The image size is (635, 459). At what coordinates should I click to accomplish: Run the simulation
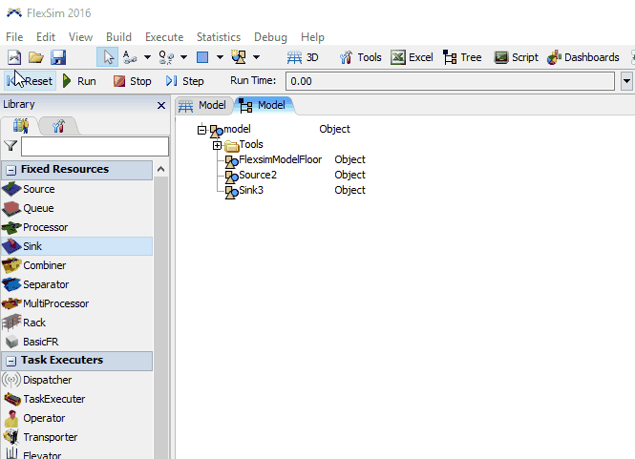pos(79,81)
